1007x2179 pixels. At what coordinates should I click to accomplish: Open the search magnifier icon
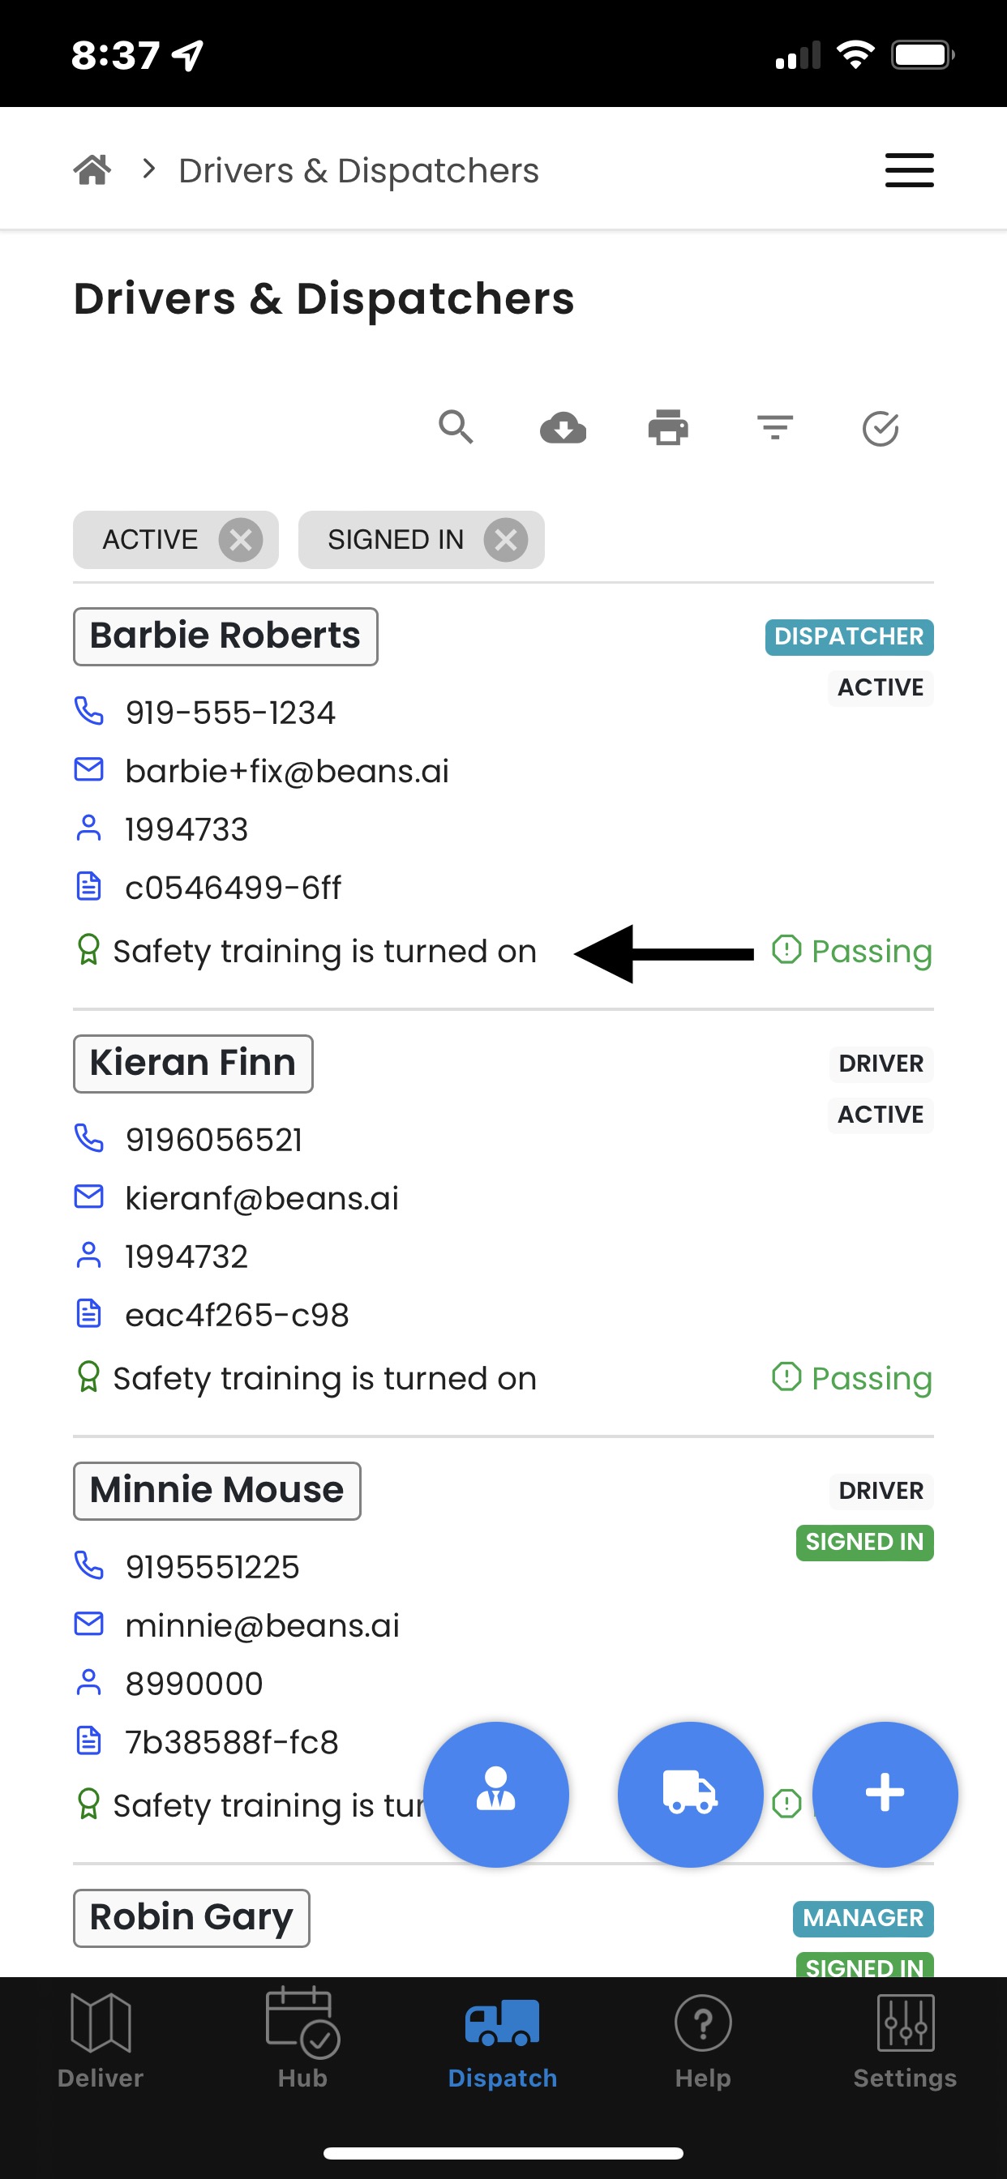tap(456, 427)
